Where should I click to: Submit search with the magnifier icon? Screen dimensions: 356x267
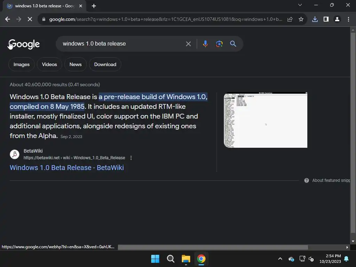pos(233,44)
